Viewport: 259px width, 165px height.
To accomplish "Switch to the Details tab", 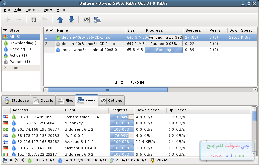I will pyautogui.click(x=43, y=101).
